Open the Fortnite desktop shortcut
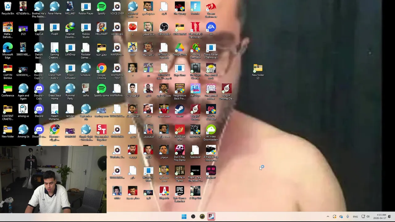The height and width of the screenshot is (222, 395). [x=195, y=9]
